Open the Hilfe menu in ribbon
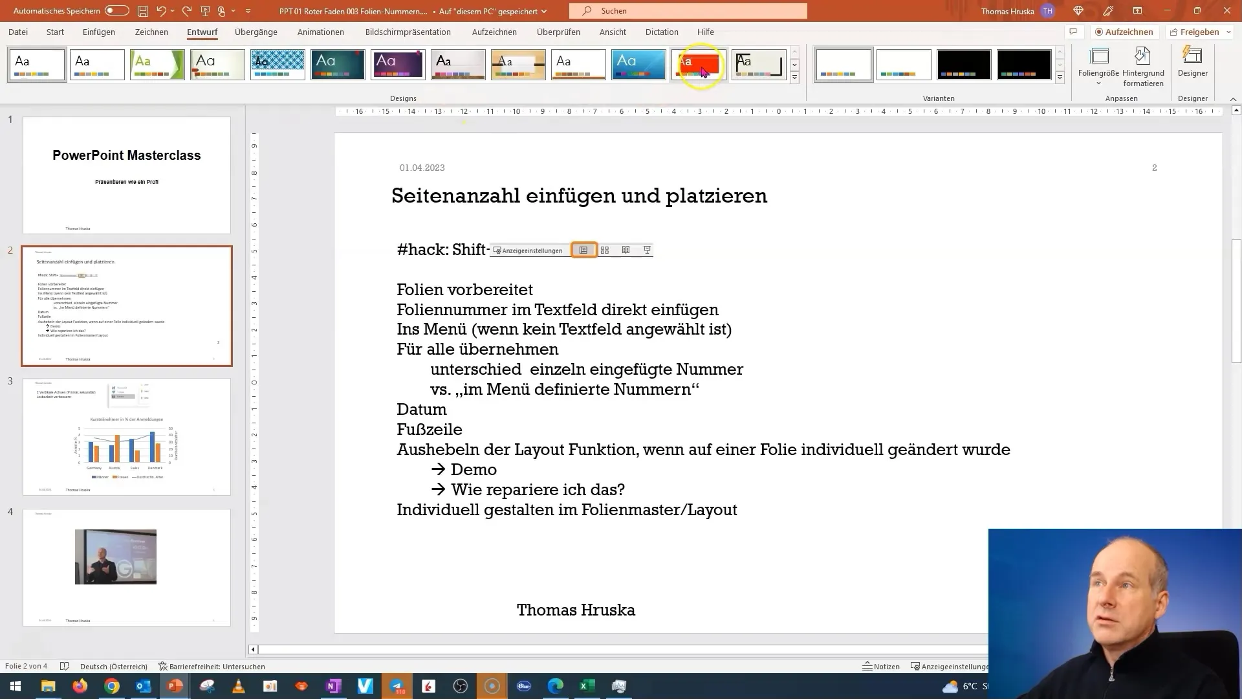Screen dimensions: 1242x699 click(704, 32)
